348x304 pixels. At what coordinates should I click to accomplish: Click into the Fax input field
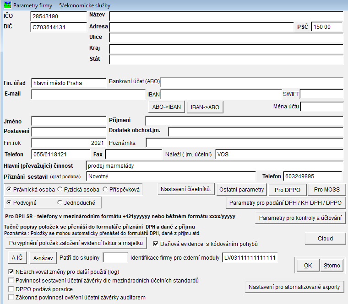134,154
